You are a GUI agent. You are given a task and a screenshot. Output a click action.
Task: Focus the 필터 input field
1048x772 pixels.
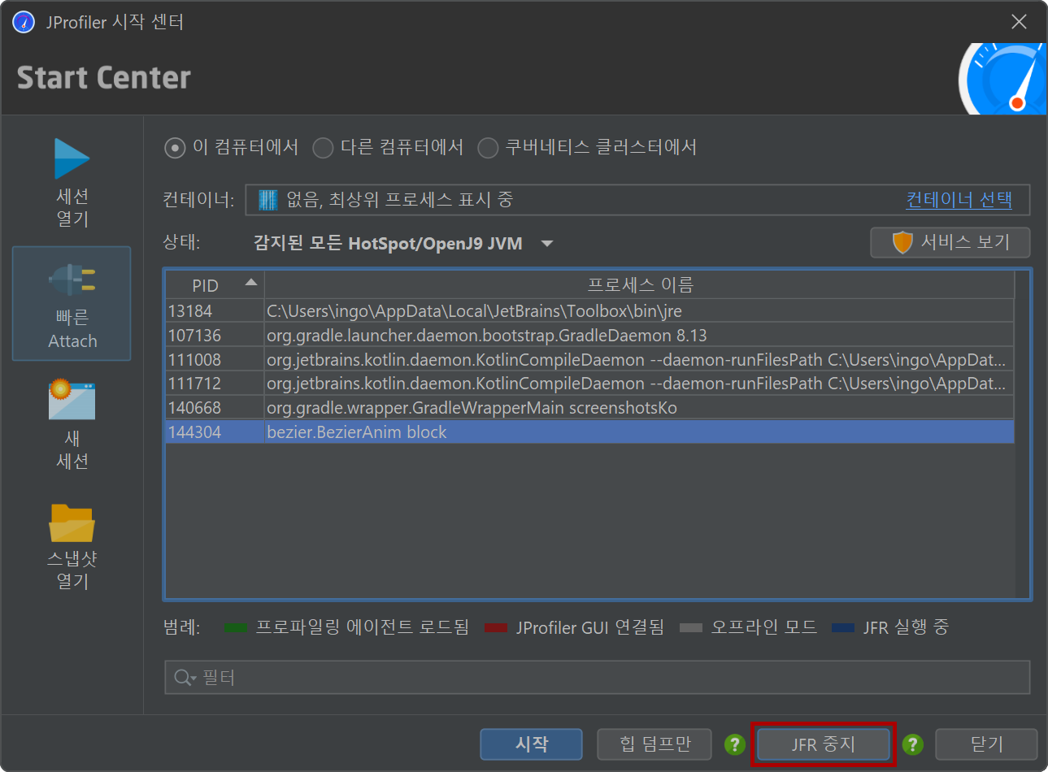click(x=598, y=678)
